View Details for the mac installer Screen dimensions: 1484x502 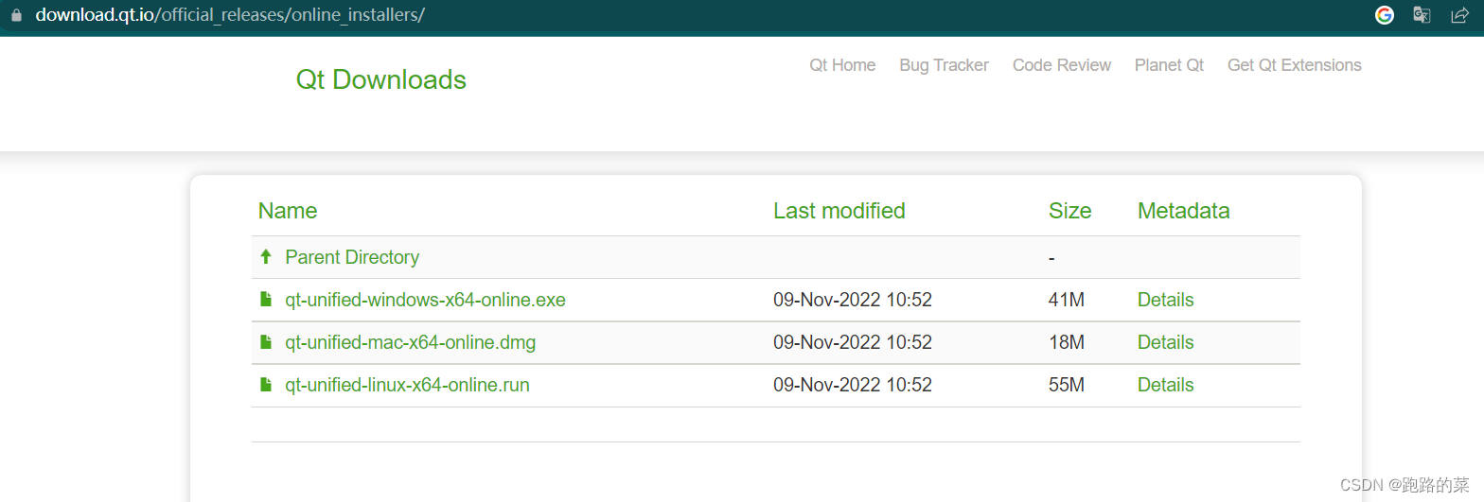[x=1166, y=342]
